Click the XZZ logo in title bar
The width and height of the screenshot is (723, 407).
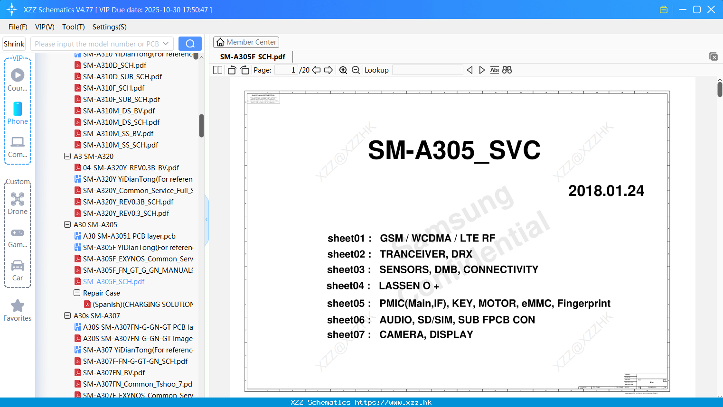pos(12,9)
